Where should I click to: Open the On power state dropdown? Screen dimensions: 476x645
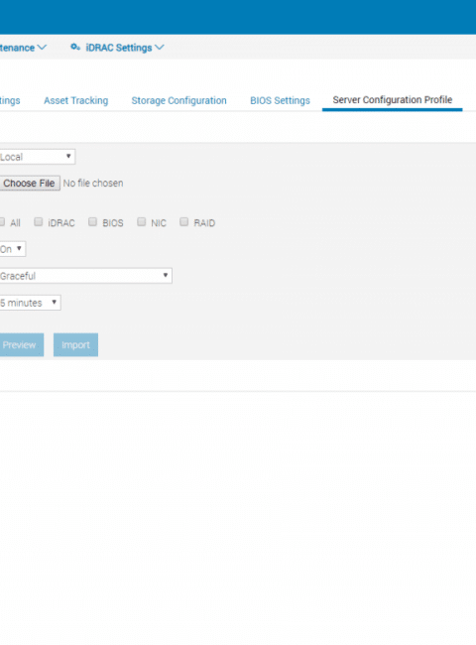coord(12,249)
